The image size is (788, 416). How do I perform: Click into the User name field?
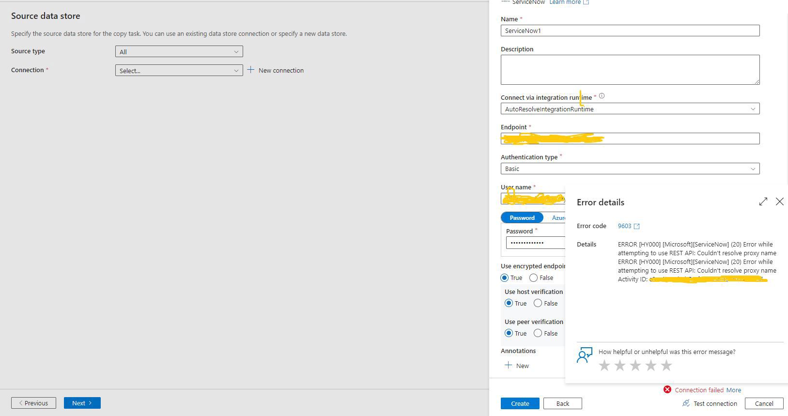point(533,199)
